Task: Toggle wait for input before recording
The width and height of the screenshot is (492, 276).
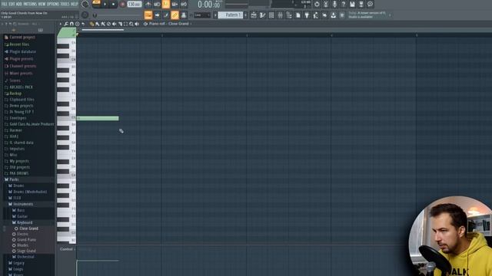Action: point(157,4)
